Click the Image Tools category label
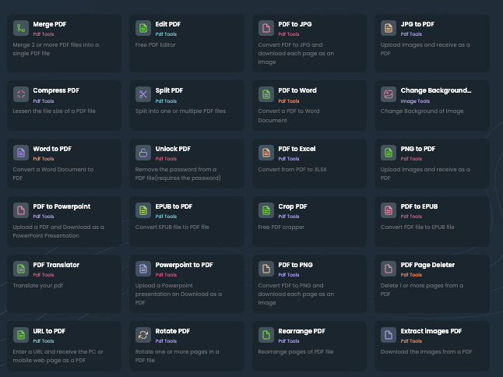The image size is (503, 377). 415,101
